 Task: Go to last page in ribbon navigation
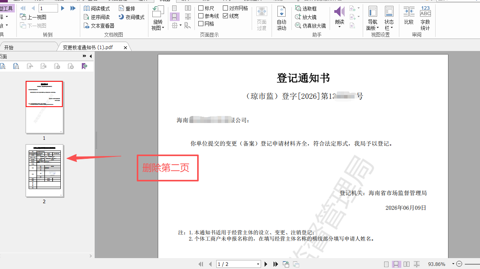tap(72, 8)
